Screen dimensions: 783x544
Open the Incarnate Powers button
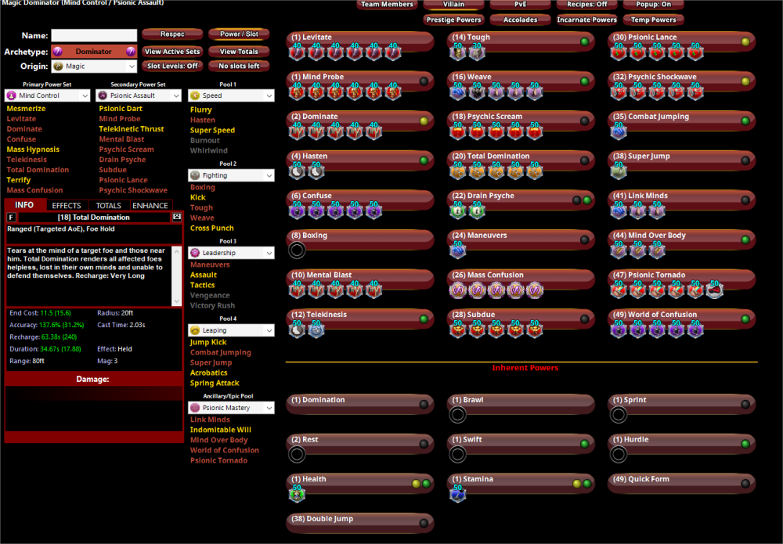pyautogui.click(x=586, y=20)
